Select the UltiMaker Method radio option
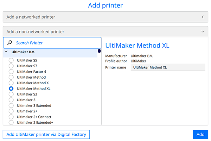Viewport: 211px width, 141px height. (11, 77)
